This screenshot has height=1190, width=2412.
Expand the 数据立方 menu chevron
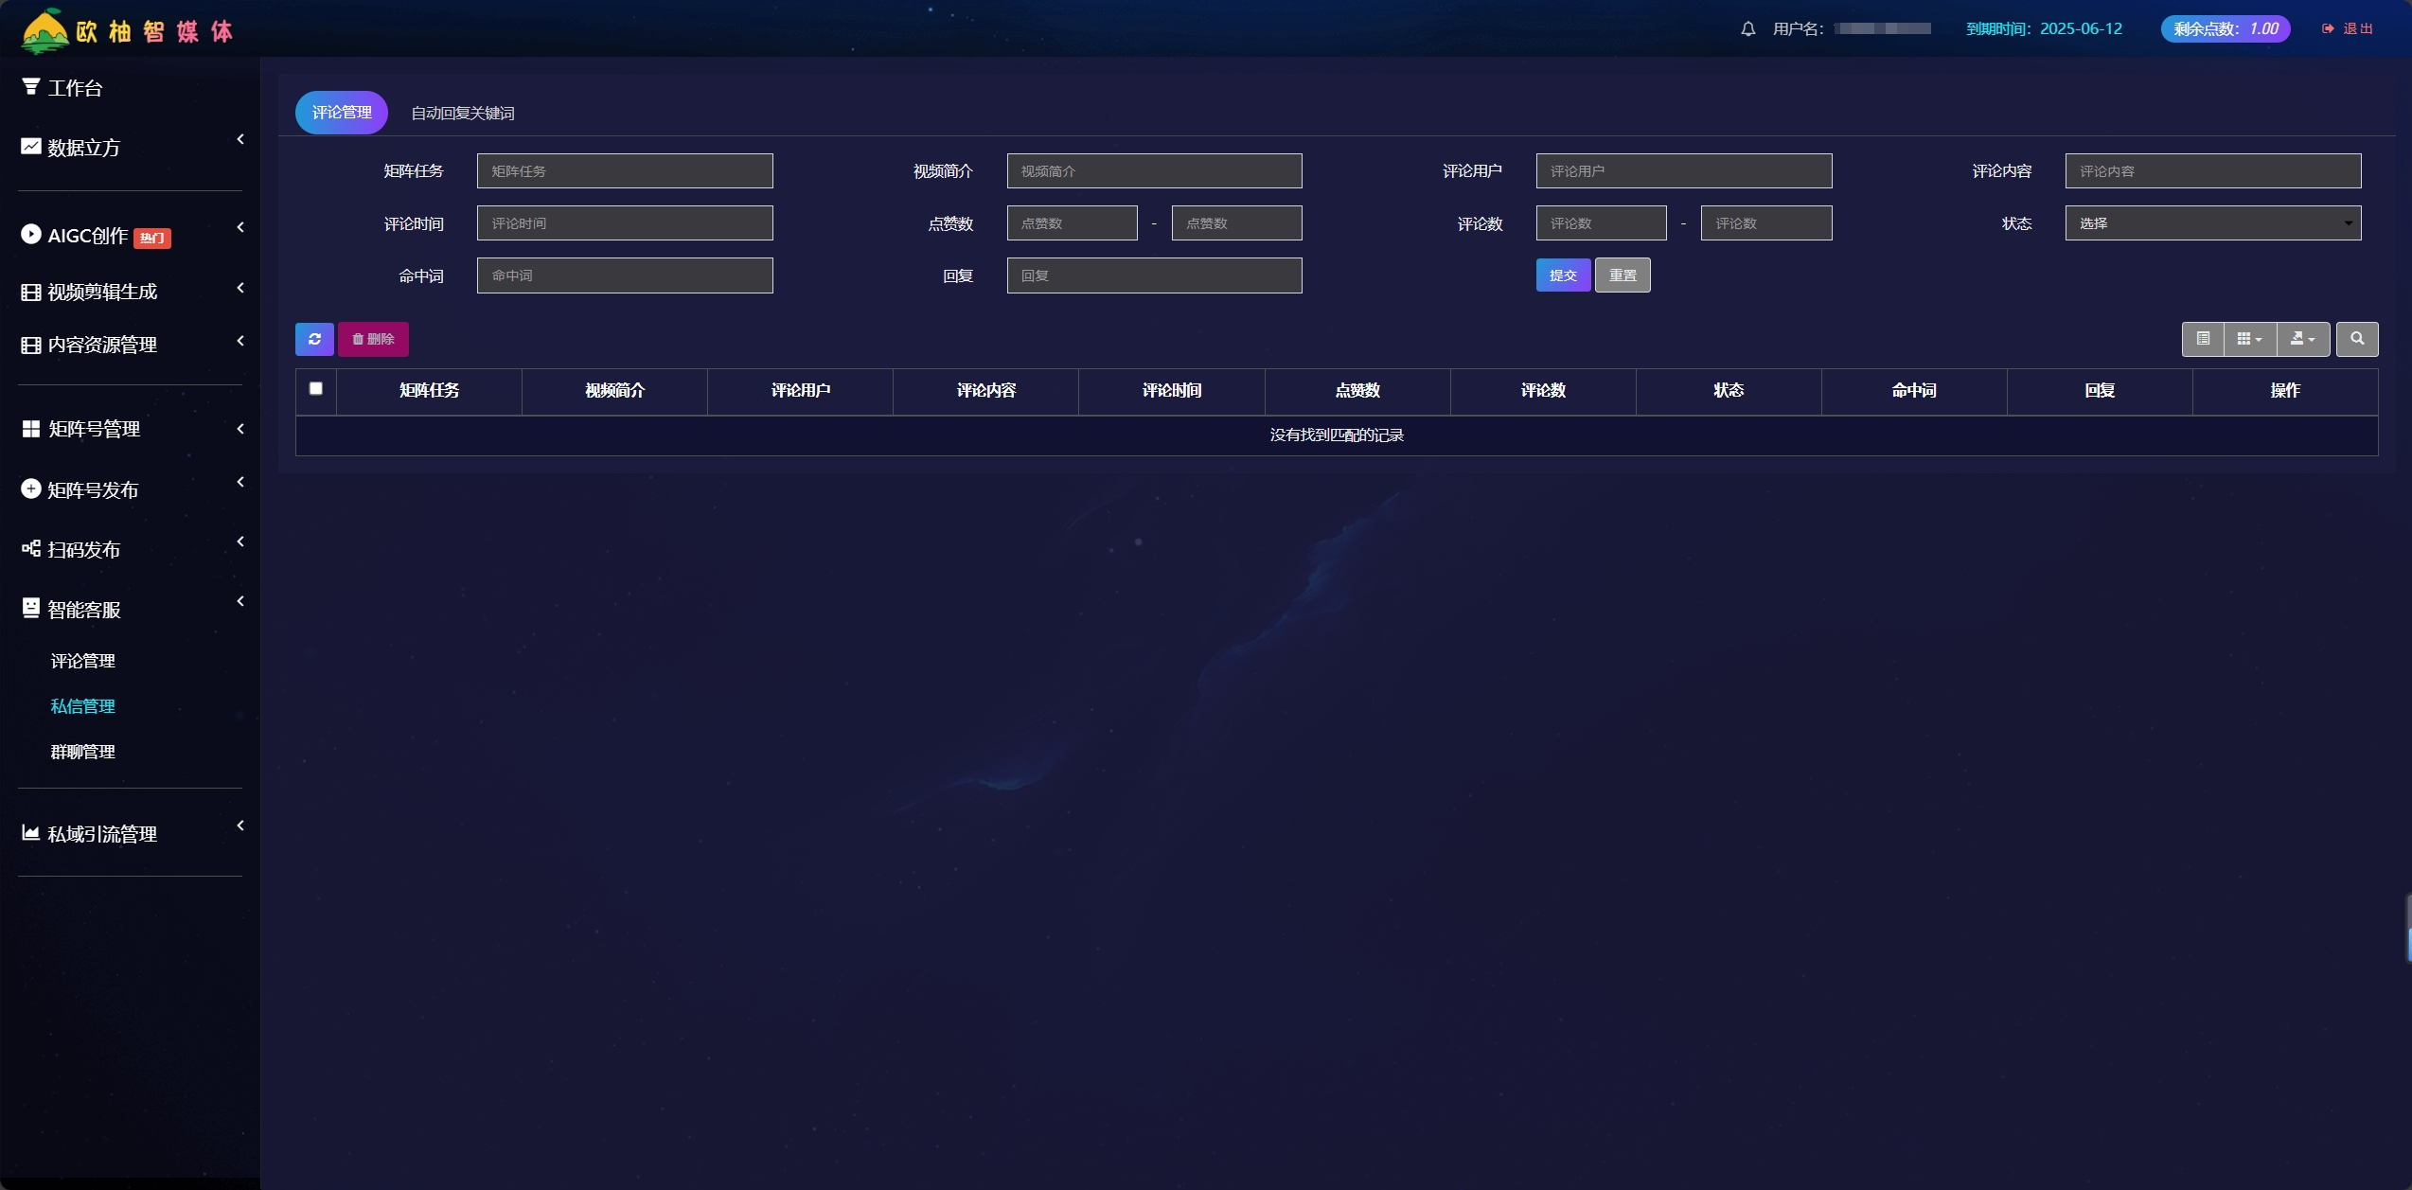click(240, 139)
